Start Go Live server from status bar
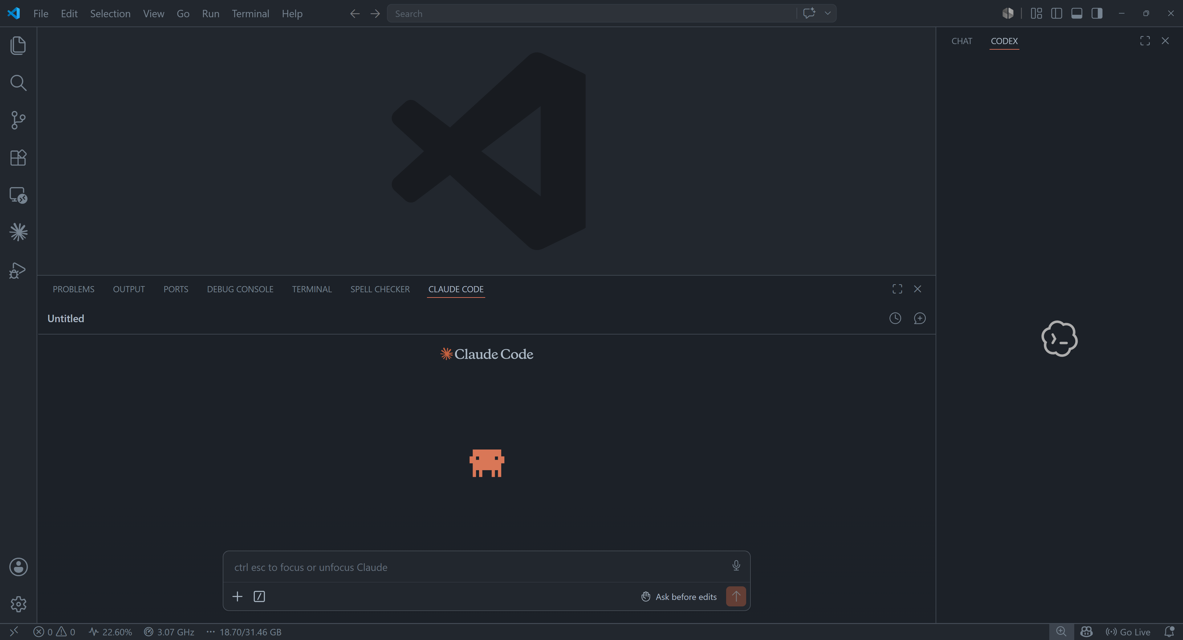 (1128, 632)
